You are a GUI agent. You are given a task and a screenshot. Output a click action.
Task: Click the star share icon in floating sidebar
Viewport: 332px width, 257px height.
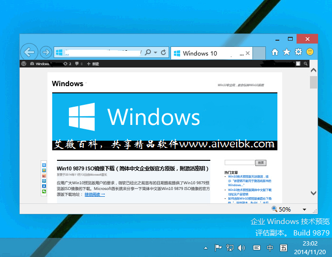click(x=44, y=170)
